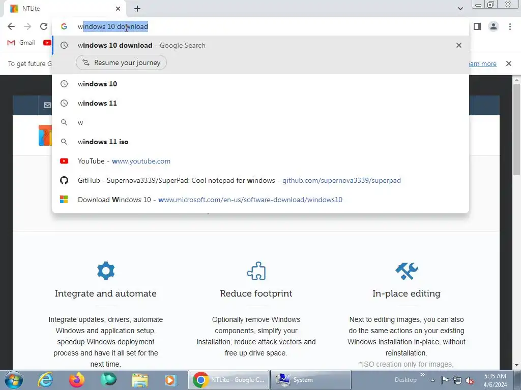Switch to the System window taskbar button
The height and width of the screenshot is (390, 521).
tap(311, 380)
